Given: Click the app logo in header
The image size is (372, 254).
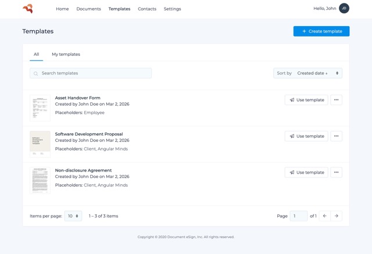Looking at the screenshot, I should click(x=28, y=9).
